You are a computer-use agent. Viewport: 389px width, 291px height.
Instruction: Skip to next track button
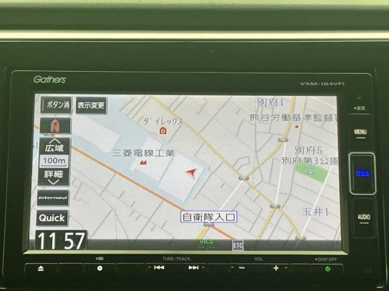[194, 268]
